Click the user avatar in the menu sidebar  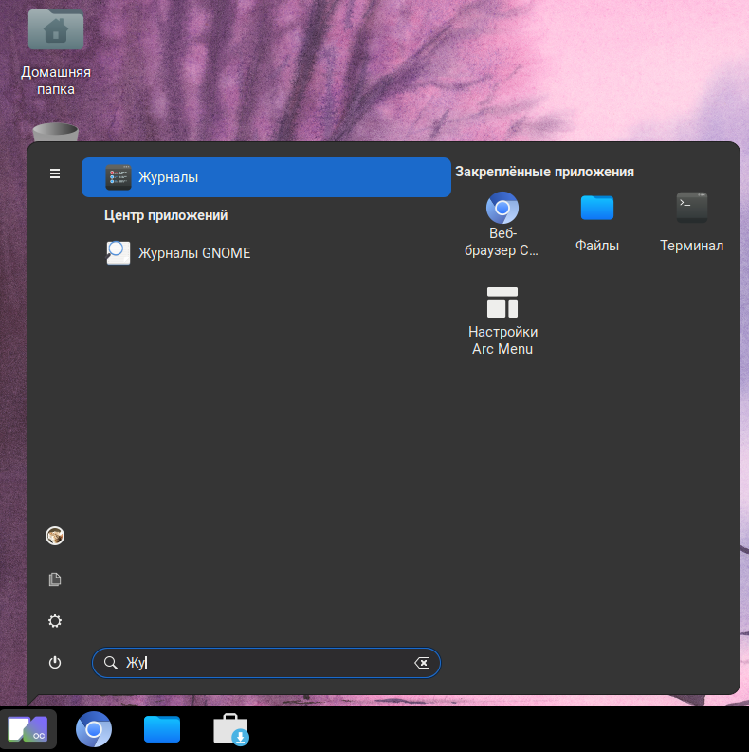pyautogui.click(x=55, y=536)
